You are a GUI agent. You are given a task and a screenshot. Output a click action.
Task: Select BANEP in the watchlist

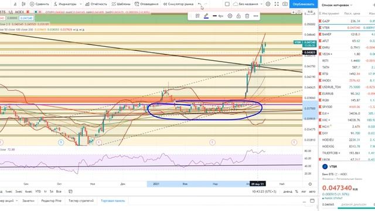click(x=347, y=35)
